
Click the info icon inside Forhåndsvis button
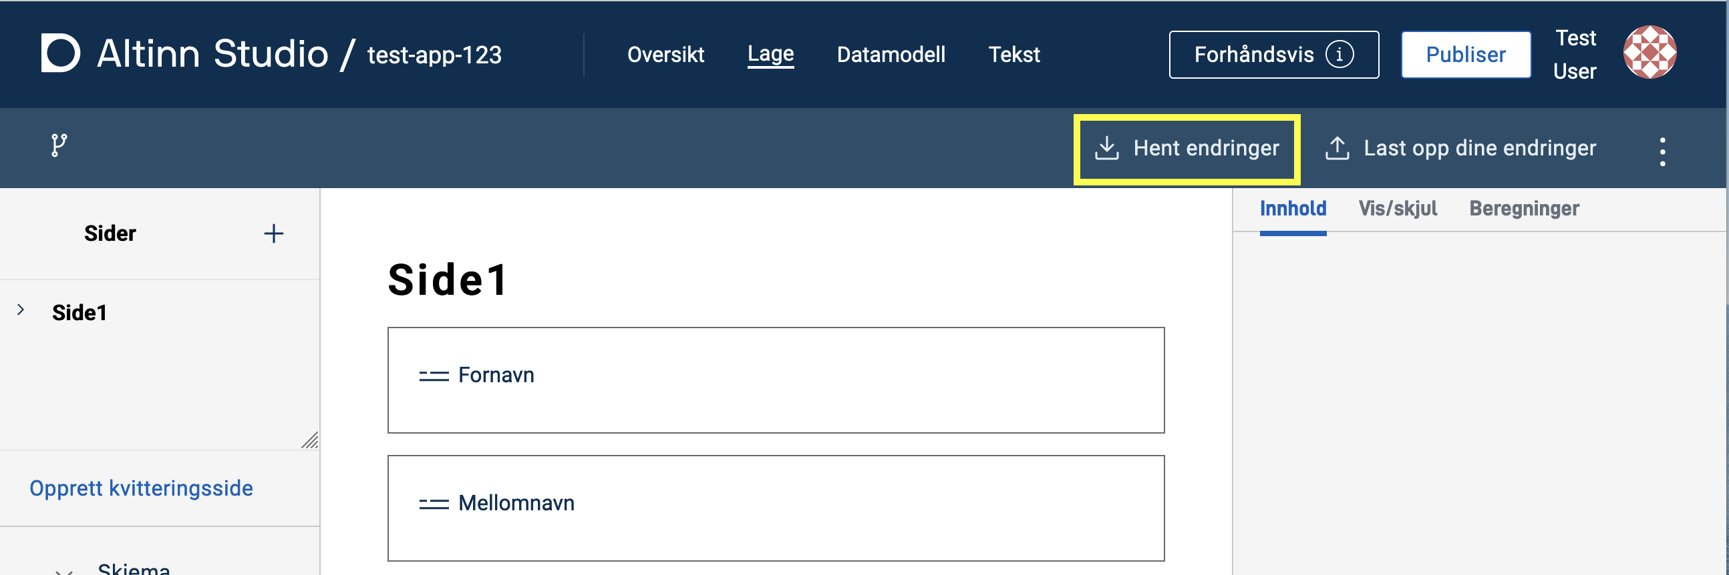coord(1340,55)
